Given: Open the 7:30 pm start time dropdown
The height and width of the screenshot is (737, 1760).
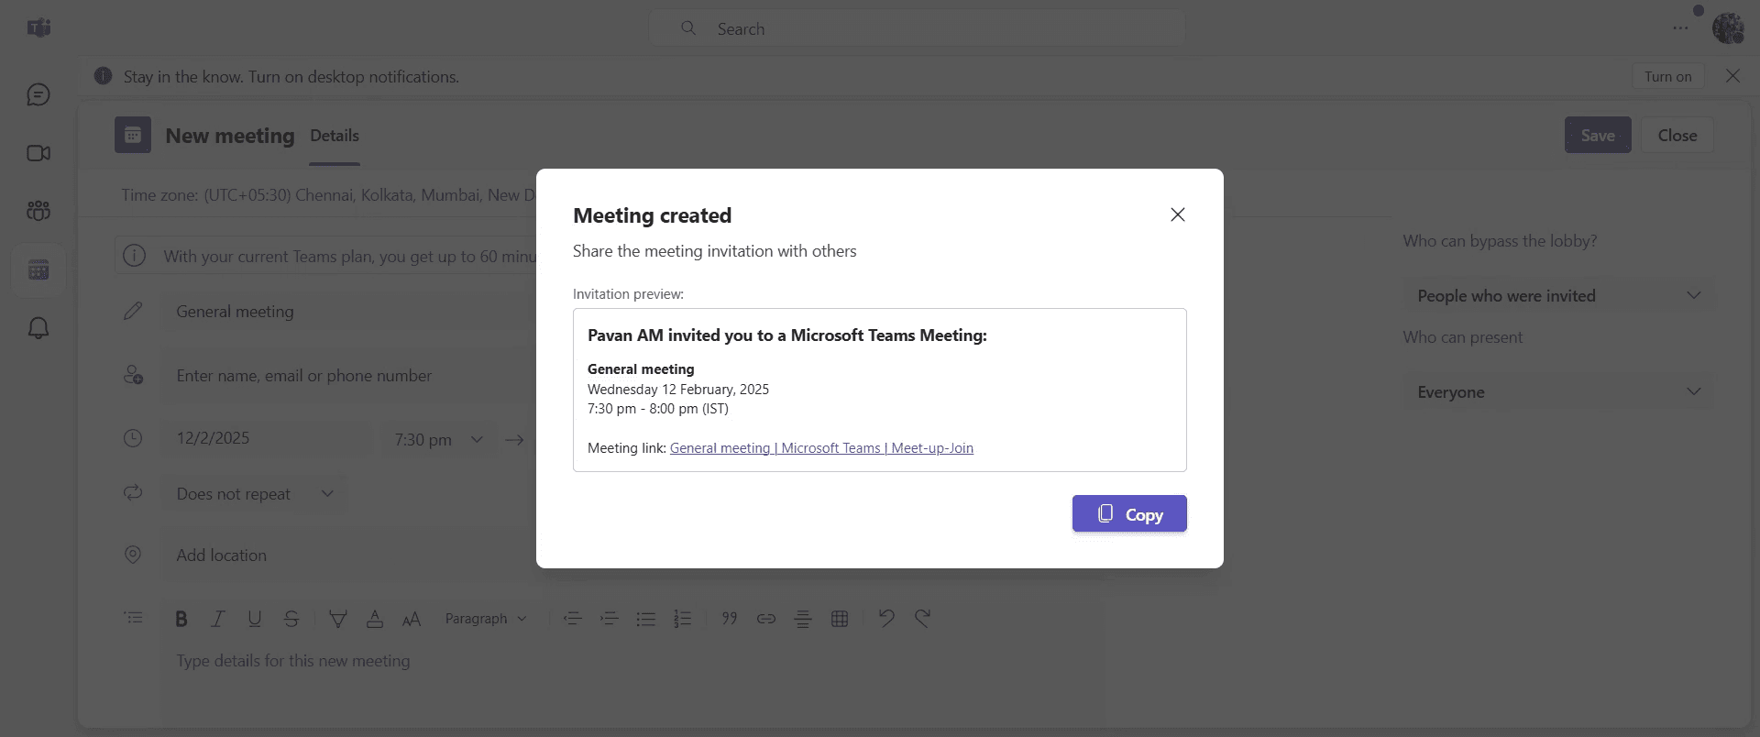Looking at the screenshot, I should click(438, 440).
